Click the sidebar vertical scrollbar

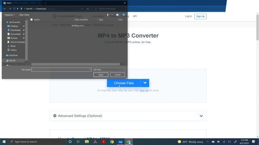tap(26, 40)
